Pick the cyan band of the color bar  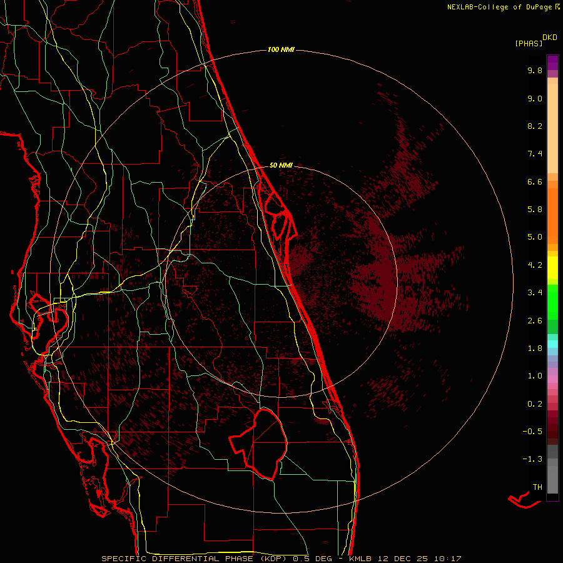[x=552, y=344]
